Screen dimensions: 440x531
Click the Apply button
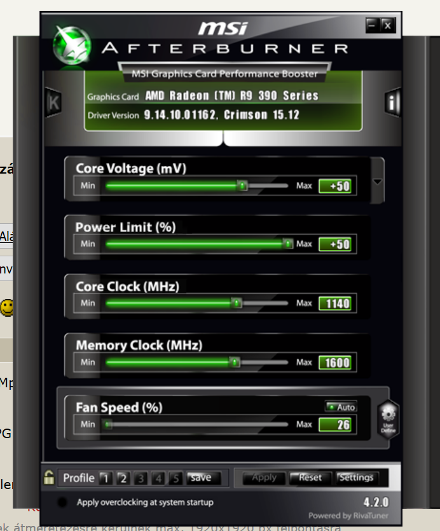tap(265, 478)
